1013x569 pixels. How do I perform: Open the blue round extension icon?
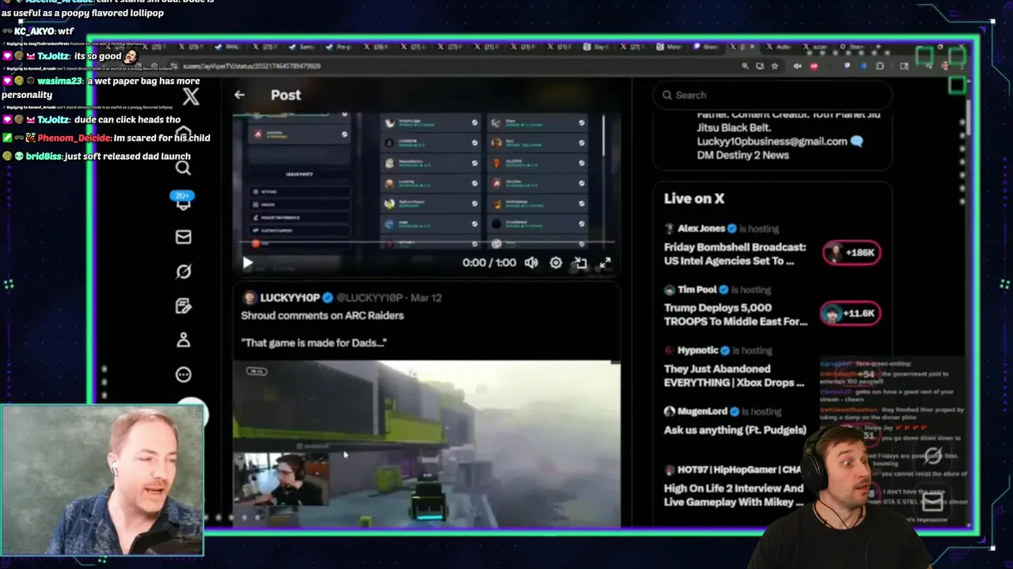(863, 66)
